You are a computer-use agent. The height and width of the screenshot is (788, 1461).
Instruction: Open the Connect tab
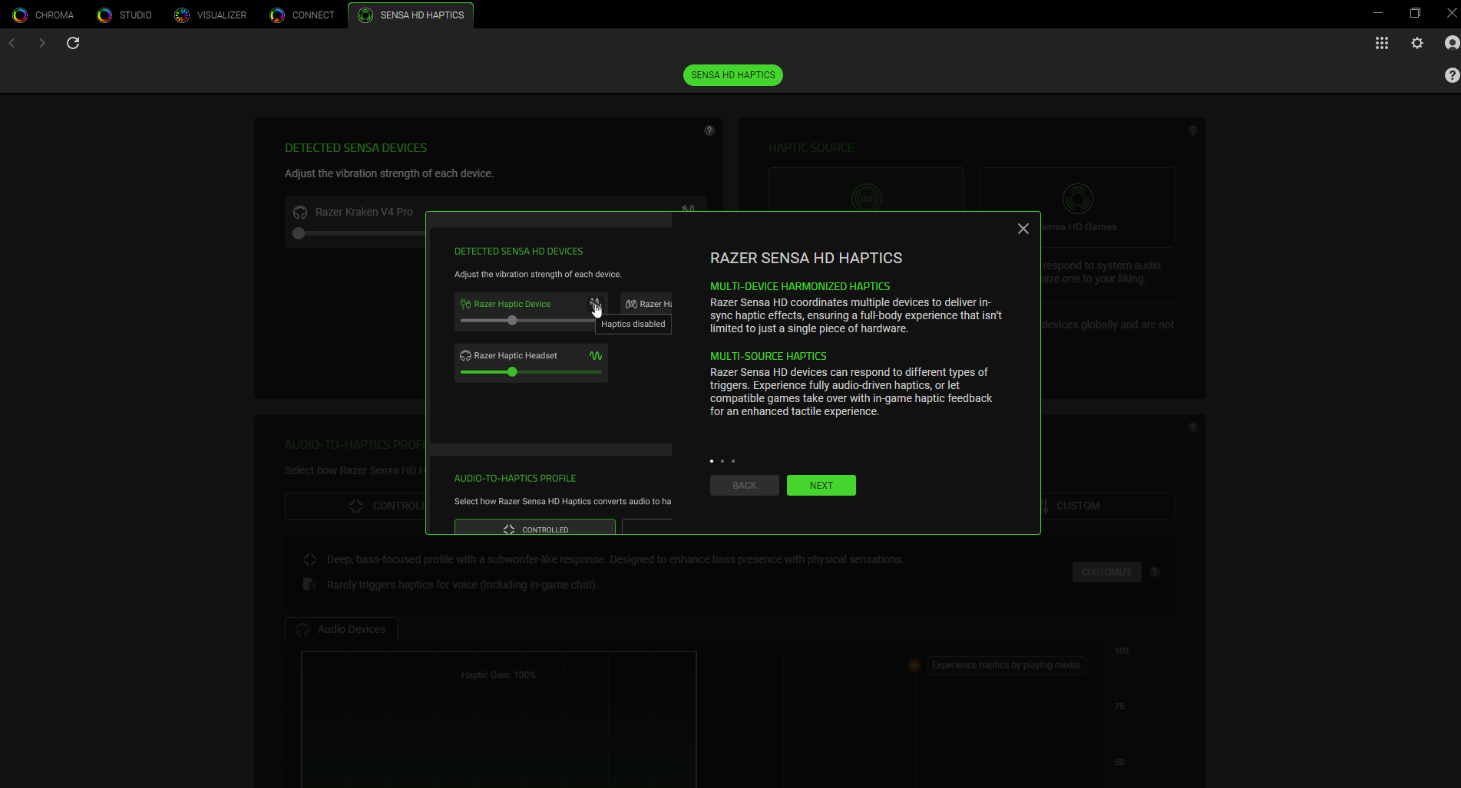coord(302,15)
